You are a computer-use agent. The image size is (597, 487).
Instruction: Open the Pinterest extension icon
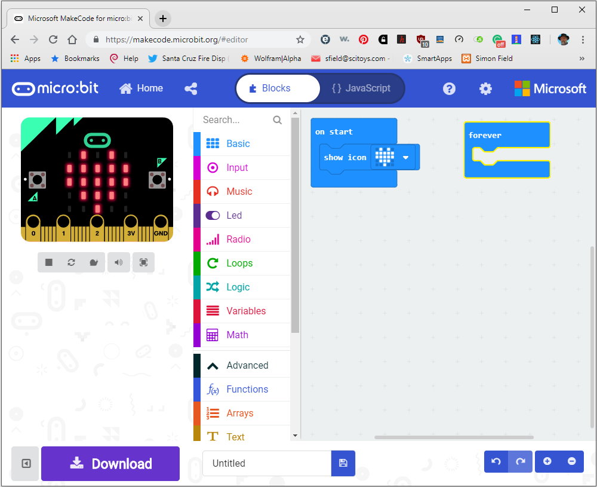[x=364, y=39]
